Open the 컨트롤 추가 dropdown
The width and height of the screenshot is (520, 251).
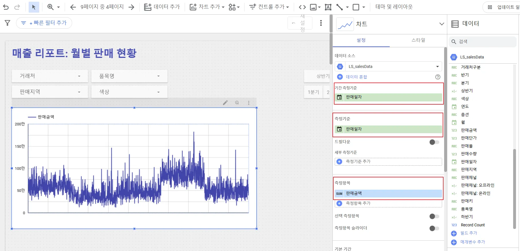[x=269, y=7]
